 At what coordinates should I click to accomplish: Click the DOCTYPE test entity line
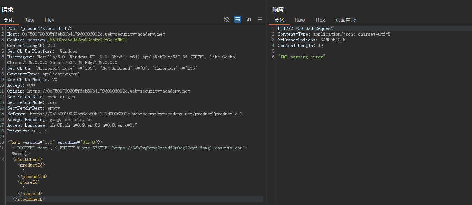[x=130, y=148]
